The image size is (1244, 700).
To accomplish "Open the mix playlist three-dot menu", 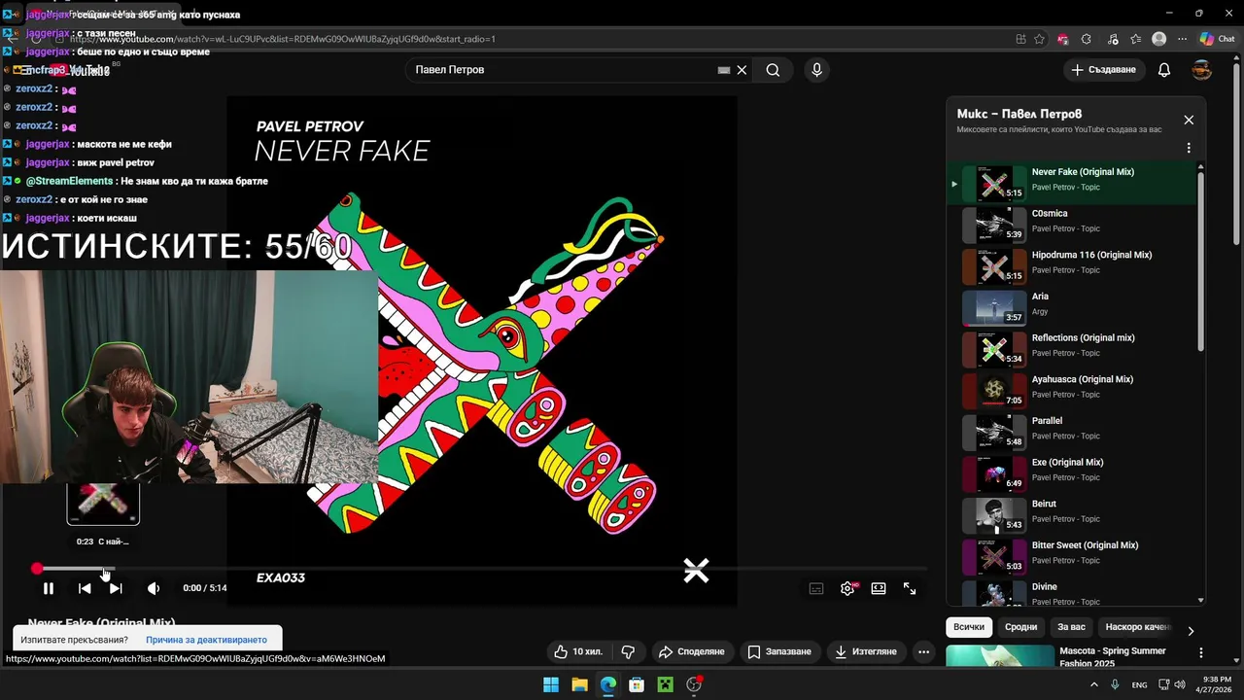I will point(1189,149).
